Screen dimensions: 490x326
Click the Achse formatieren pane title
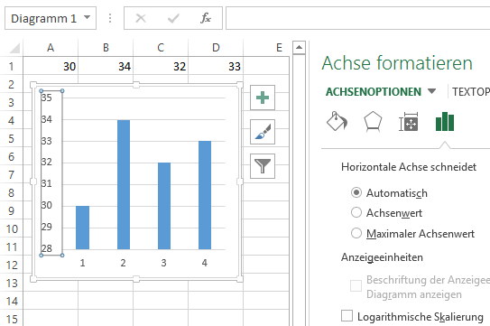click(x=397, y=63)
